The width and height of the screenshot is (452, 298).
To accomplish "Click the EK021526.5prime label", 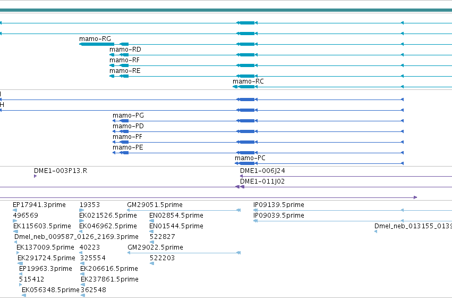I will click(108, 216).
